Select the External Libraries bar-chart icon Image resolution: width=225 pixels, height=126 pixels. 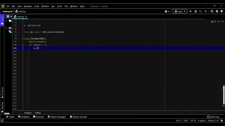[10, 28]
